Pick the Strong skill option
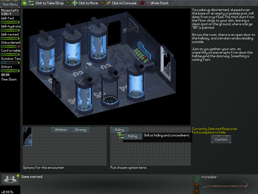 tap(80, 130)
